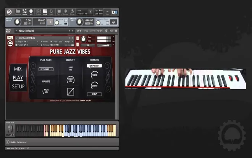
Task: Open the PLAY page
Action: 18,78
